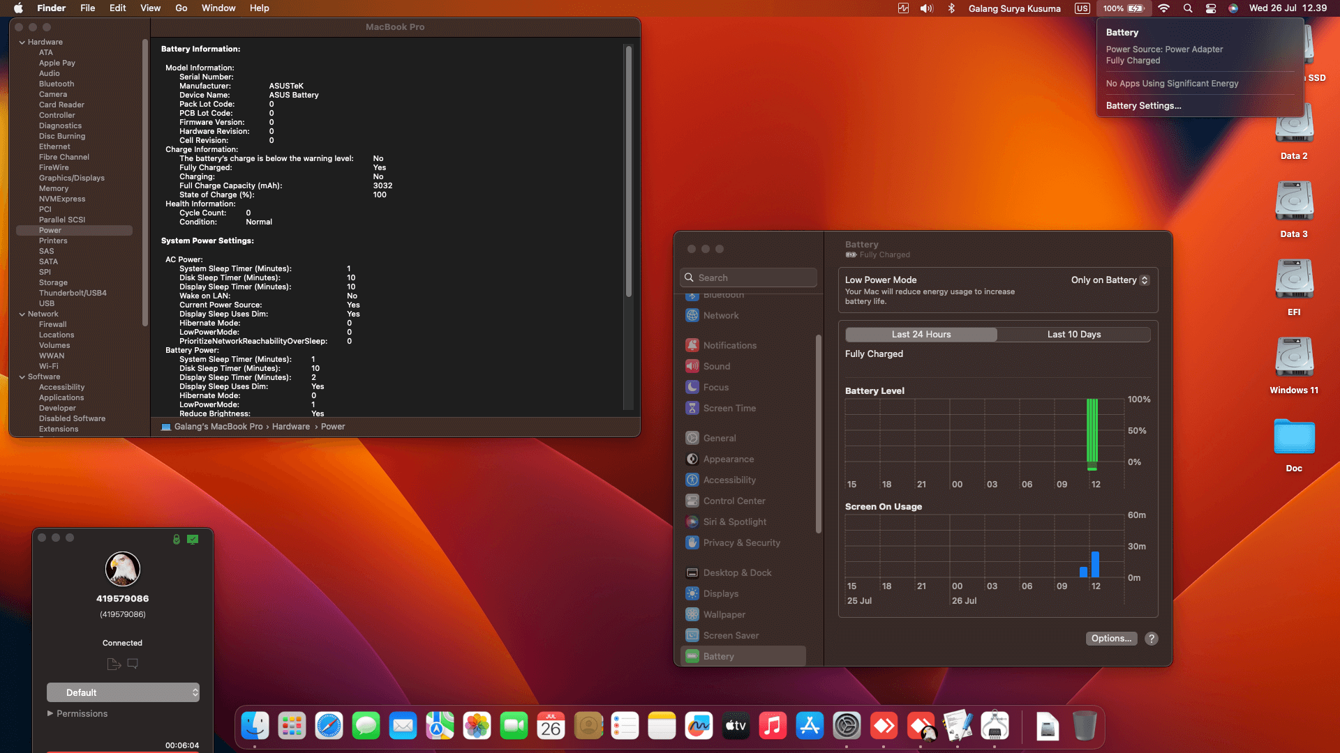Open Control Center toggles in menu bar
The height and width of the screenshot is (753, 1340).
(1211, 8)
